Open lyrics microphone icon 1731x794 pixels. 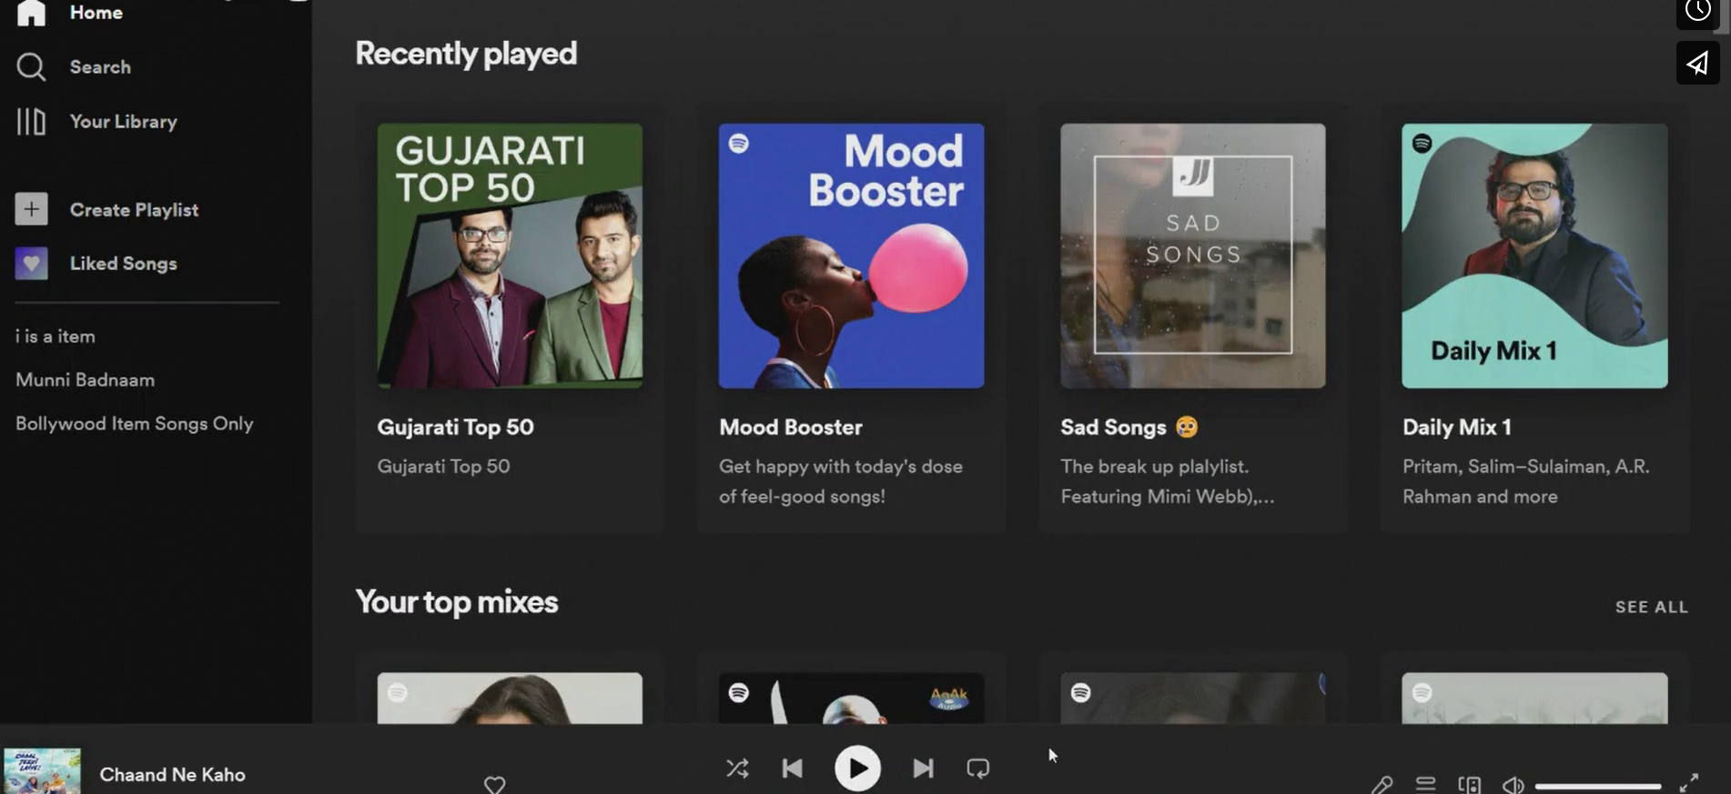point(1382,784)
